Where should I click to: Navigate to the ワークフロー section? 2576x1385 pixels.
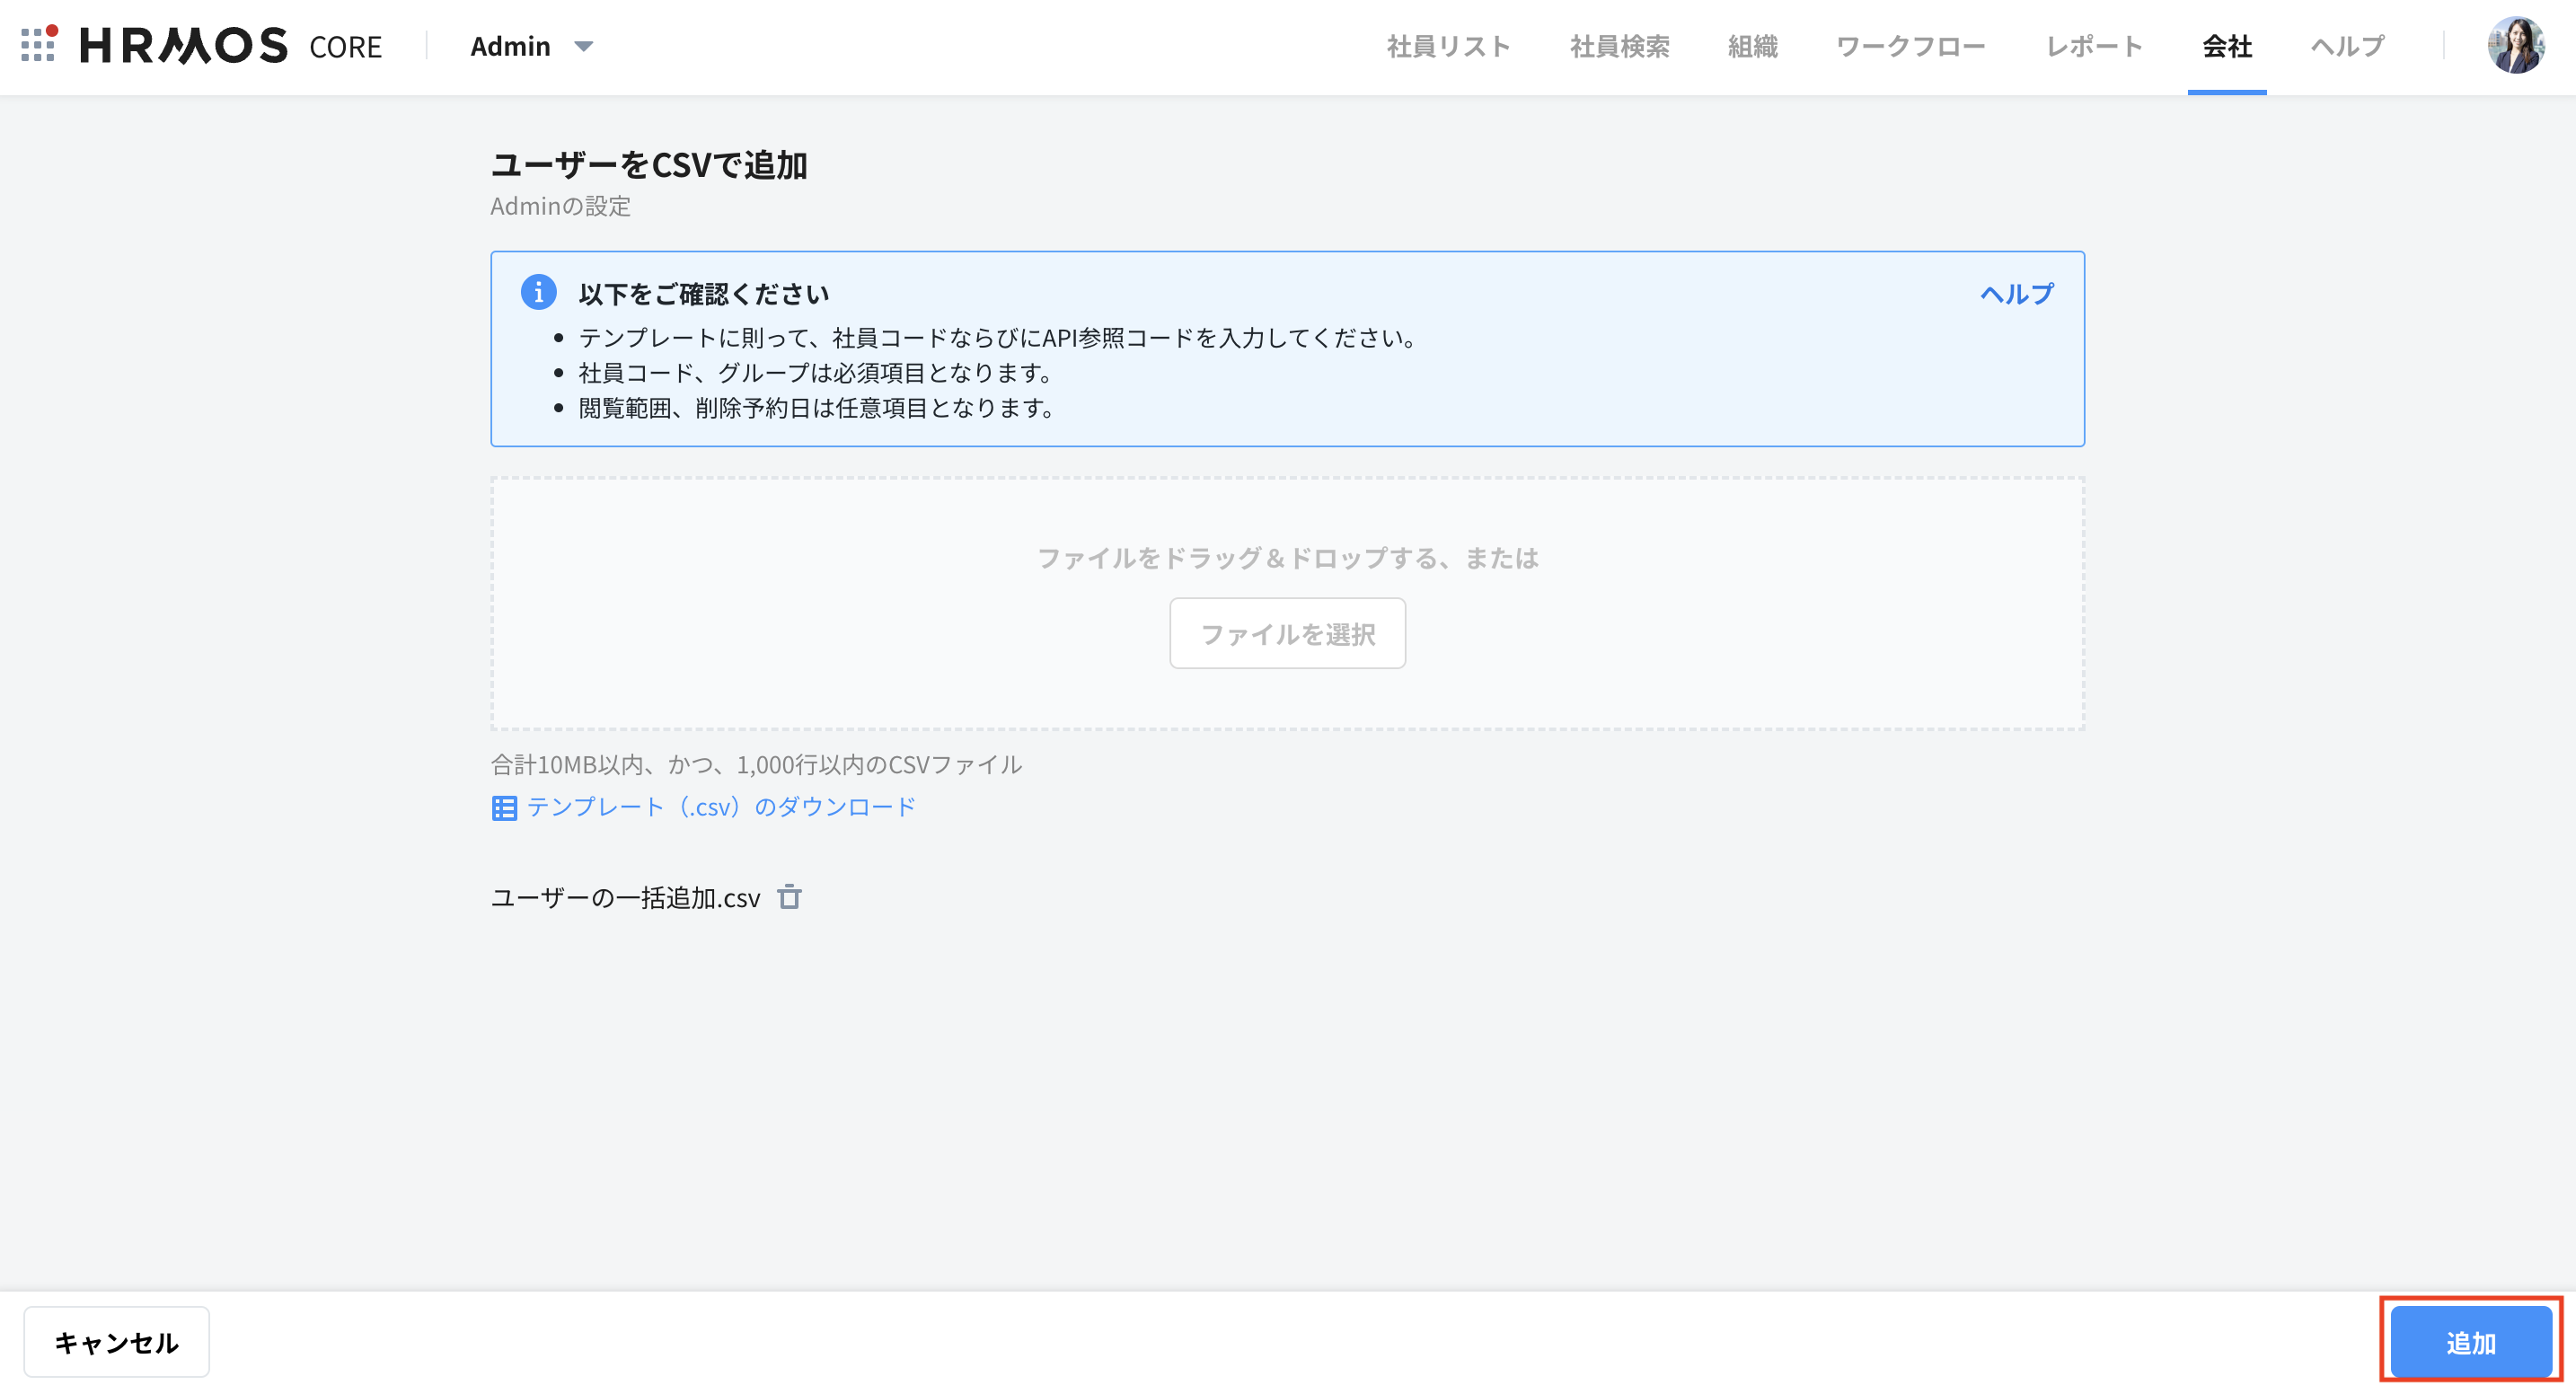[x=1911, y=45]
